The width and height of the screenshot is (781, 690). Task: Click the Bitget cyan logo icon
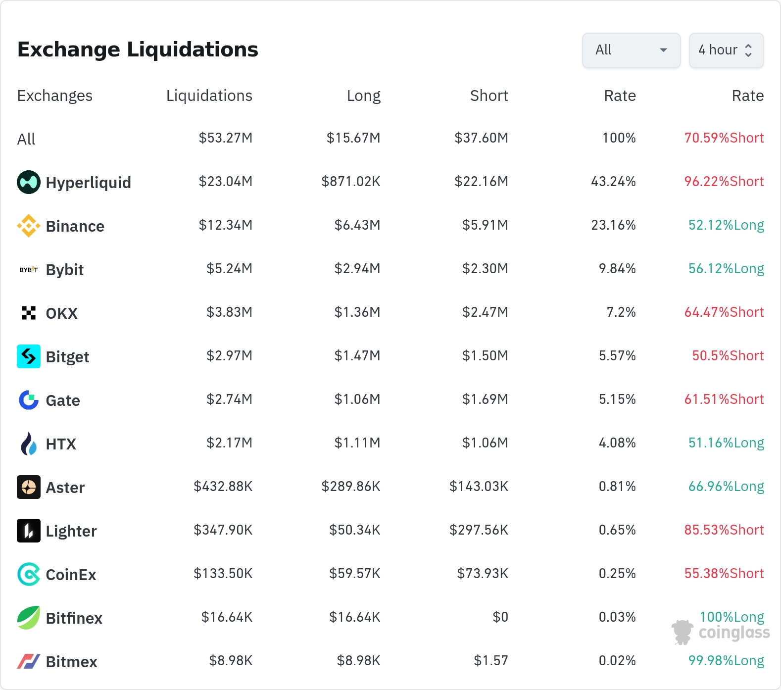[x=29, y=356]
